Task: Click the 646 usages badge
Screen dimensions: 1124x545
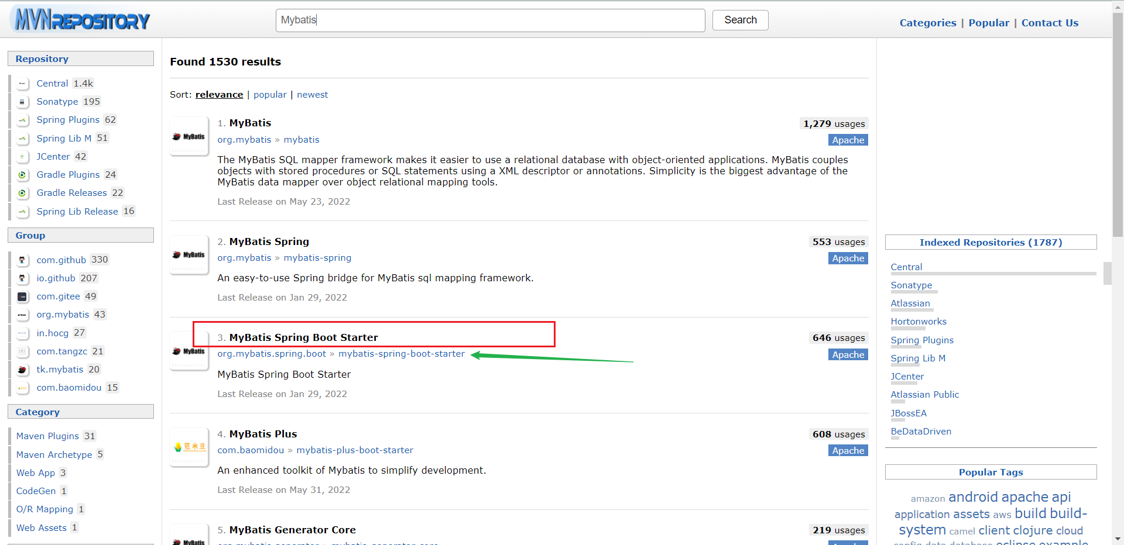Action: (x=838, y=338)
